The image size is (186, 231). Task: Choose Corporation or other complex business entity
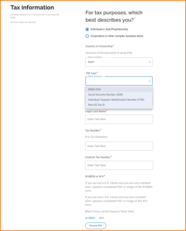pos(87,36)
